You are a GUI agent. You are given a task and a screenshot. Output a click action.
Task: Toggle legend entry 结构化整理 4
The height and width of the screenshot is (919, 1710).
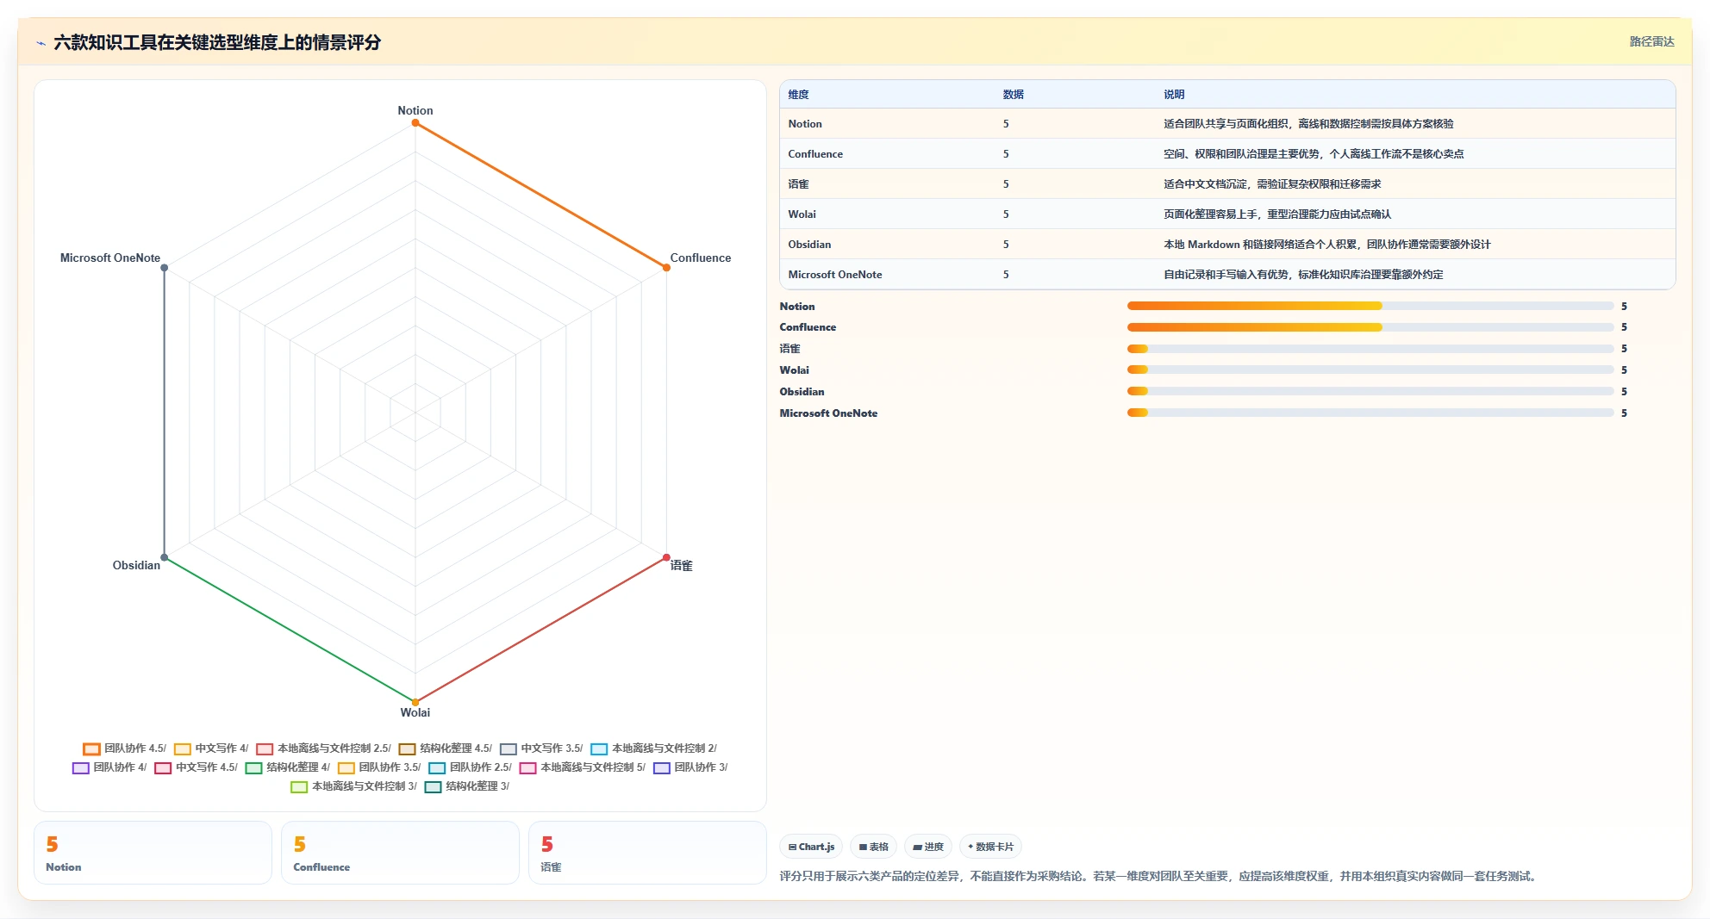coord(288,767)
